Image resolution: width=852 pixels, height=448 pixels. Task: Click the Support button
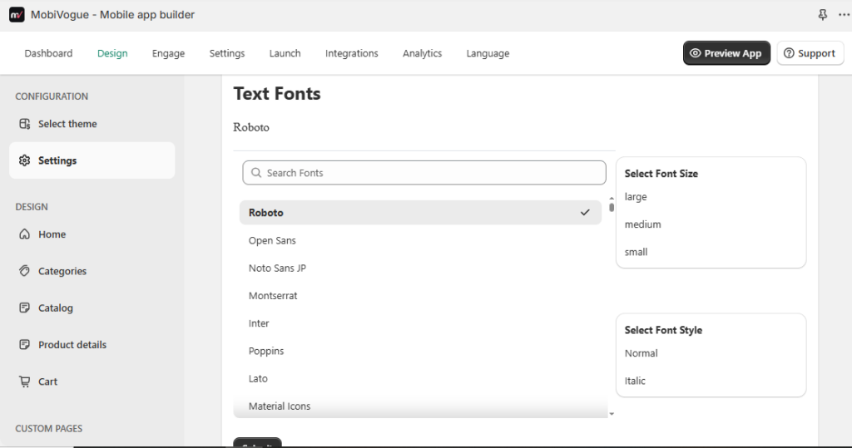[x=810, y=53]
